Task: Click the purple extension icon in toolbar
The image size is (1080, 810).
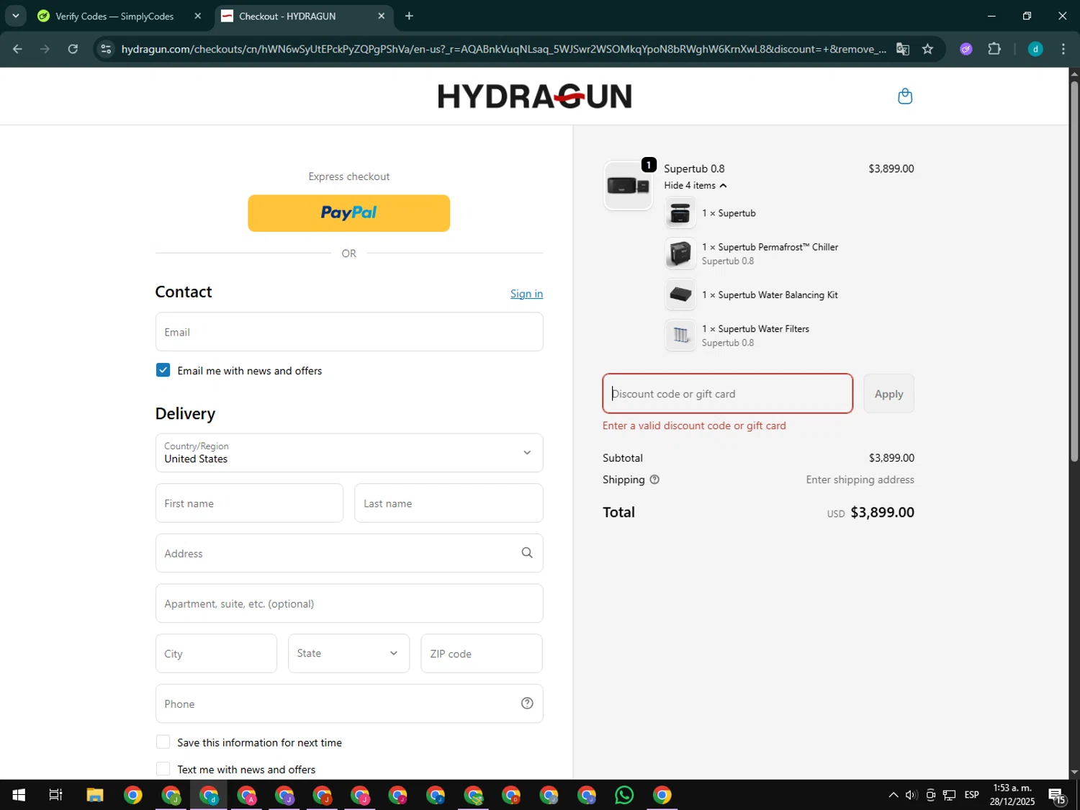Action: 966,49
